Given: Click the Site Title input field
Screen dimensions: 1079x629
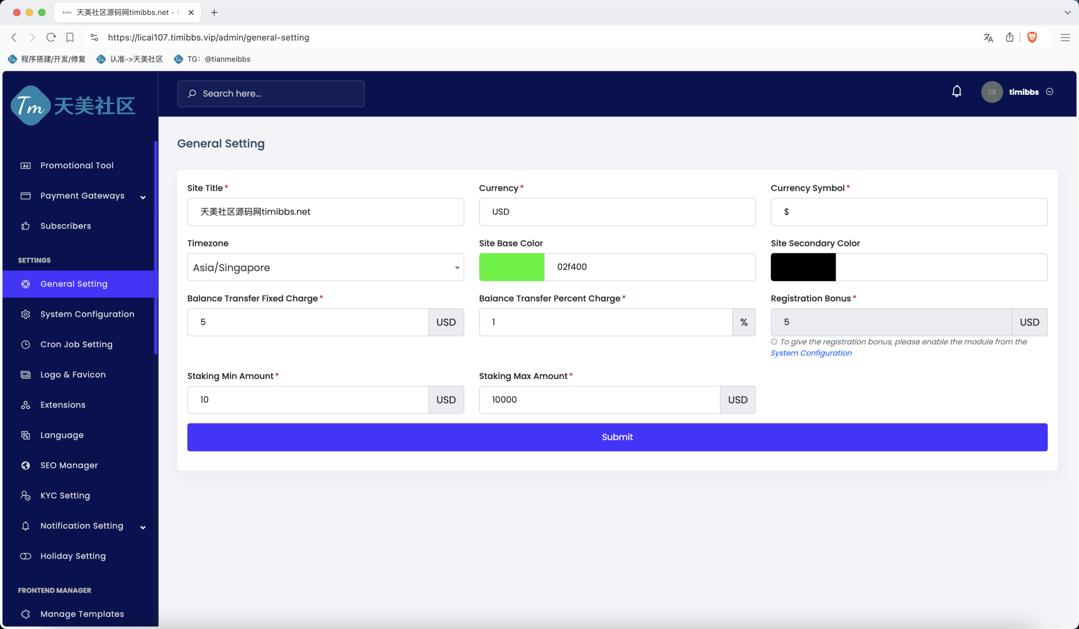Looking at the screenshot, I should (x=325, y=212).
